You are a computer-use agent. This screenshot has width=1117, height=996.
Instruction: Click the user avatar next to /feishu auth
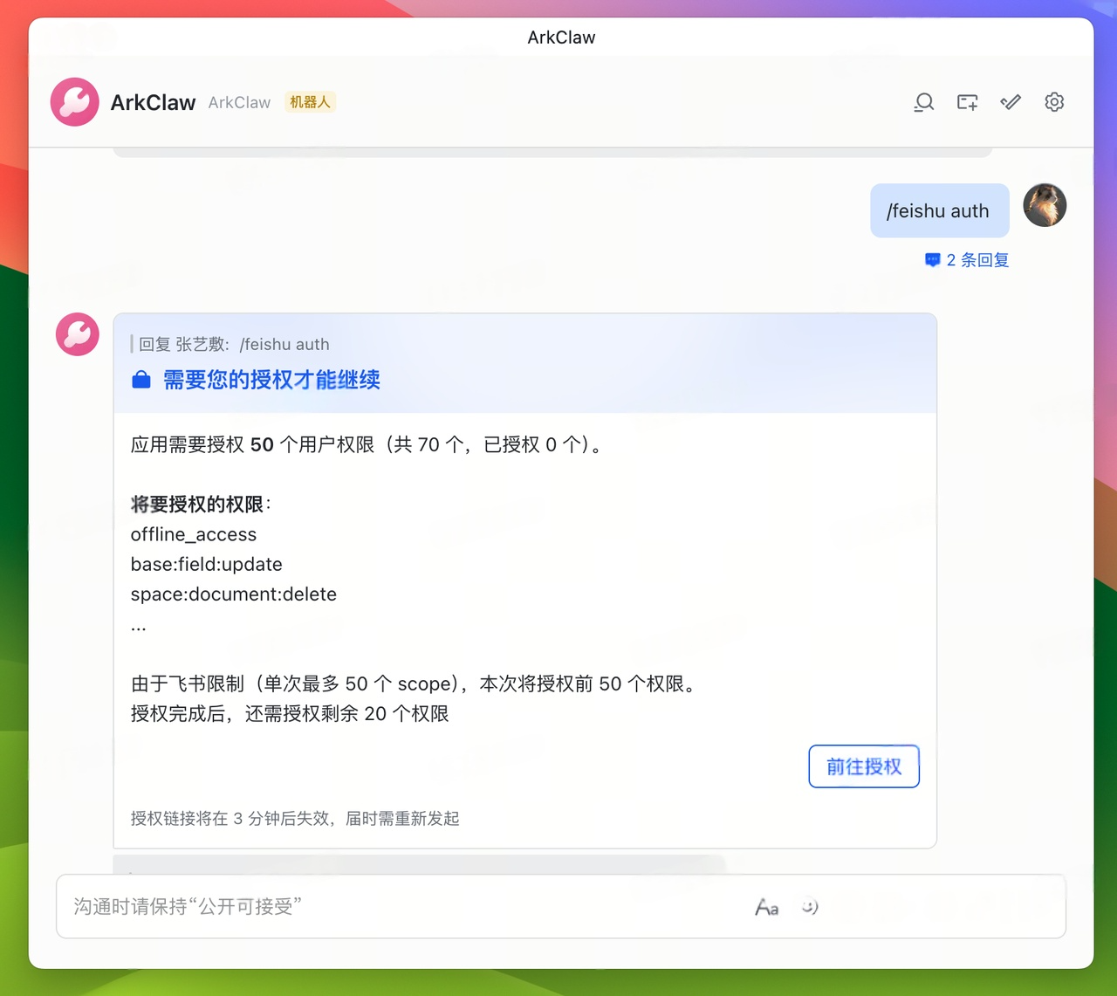(x=1045, y=205)
